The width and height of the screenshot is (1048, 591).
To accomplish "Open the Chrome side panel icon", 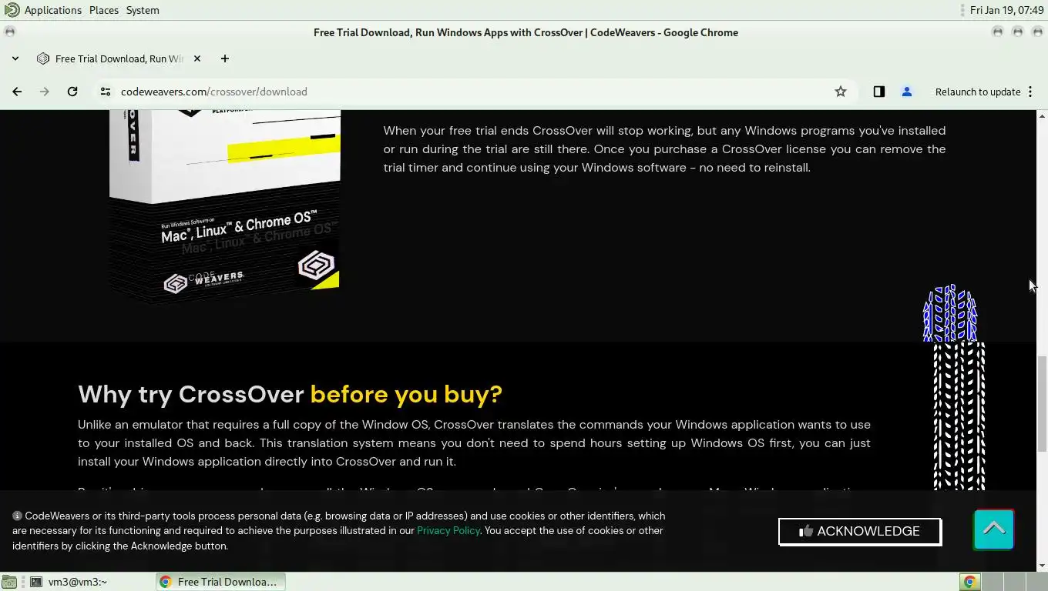I will pyautogui.click(x=879, y=92).
